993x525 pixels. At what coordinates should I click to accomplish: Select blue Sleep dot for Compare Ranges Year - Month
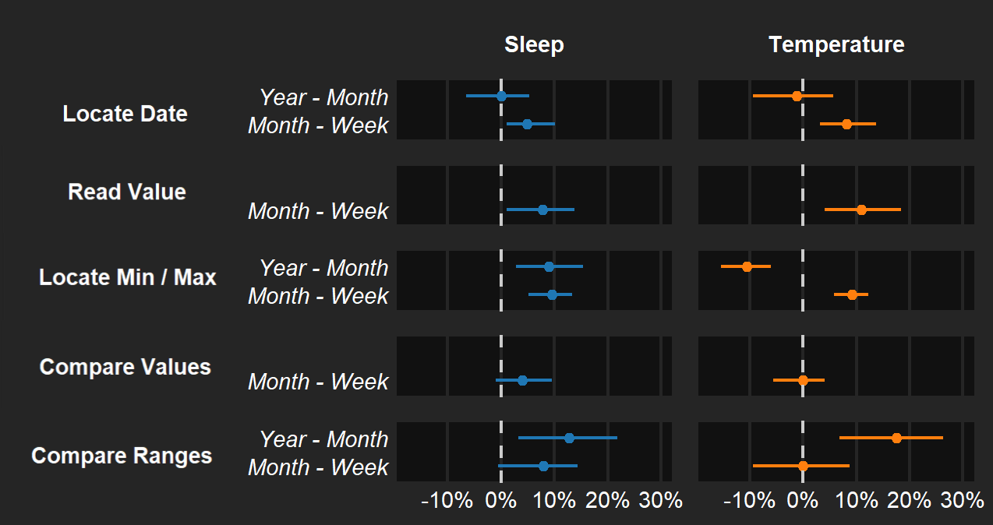pyautogui.click(x=569, y=438)
